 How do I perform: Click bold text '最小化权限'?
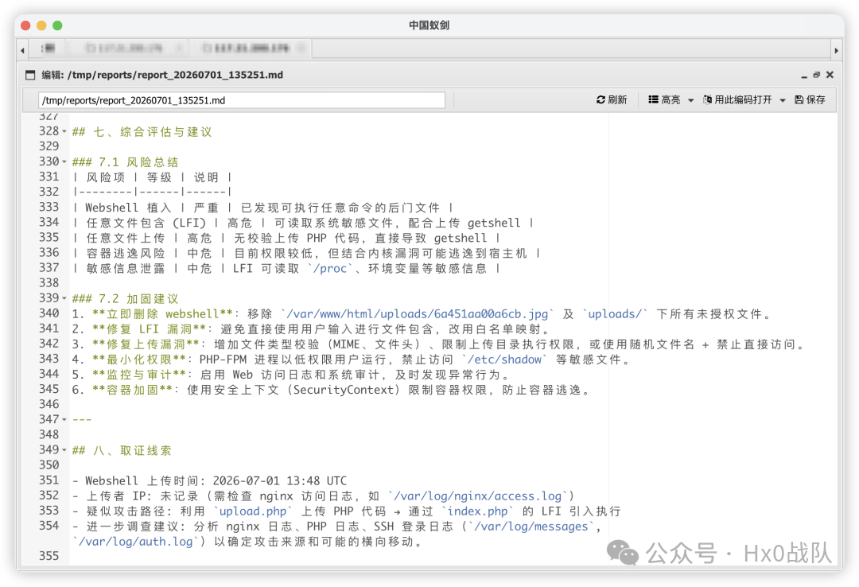pos(139,360)
